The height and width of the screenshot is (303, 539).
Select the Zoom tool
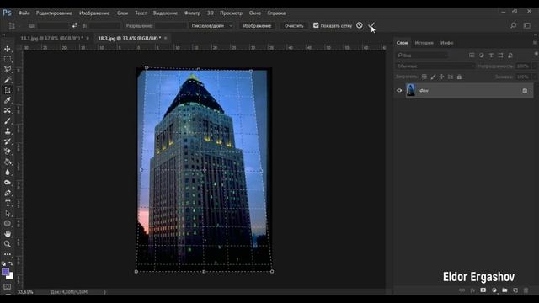coord(8,244)
